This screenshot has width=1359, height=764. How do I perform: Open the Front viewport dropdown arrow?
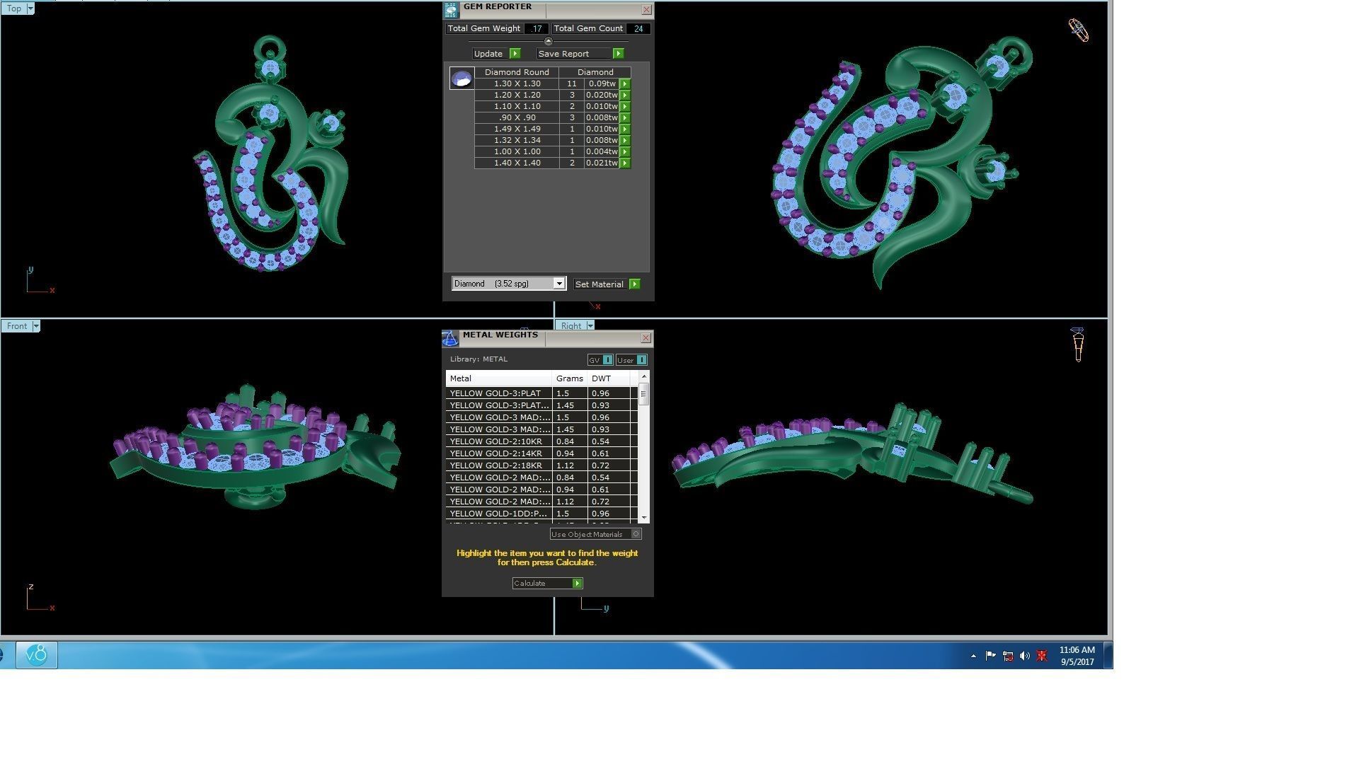[35, 326]
